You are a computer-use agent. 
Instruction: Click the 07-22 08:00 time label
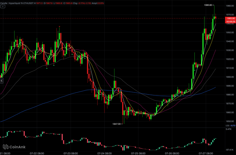[x=37, y=153]
